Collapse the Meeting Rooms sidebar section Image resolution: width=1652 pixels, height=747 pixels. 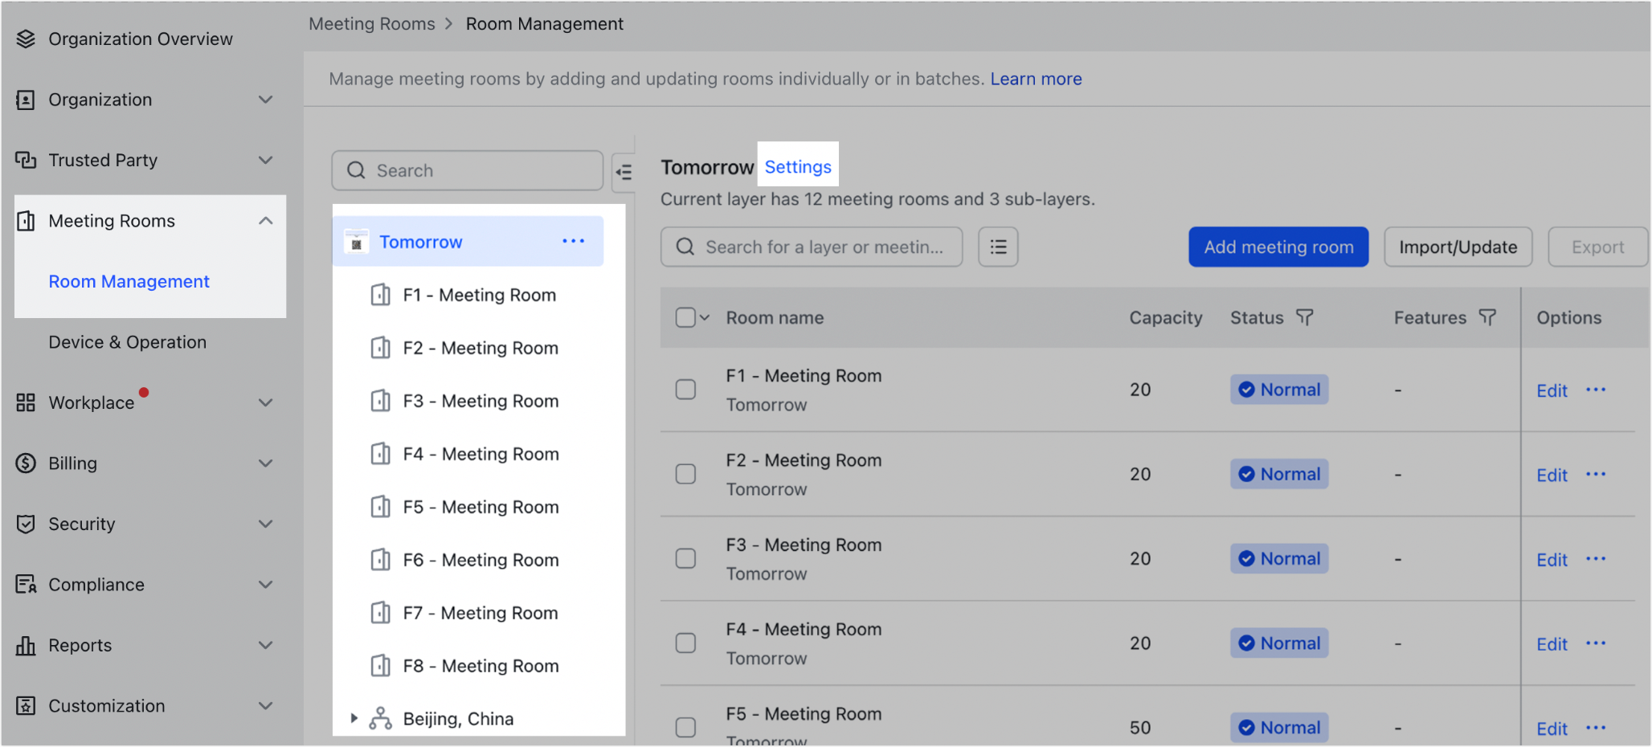tap(266, 220)
